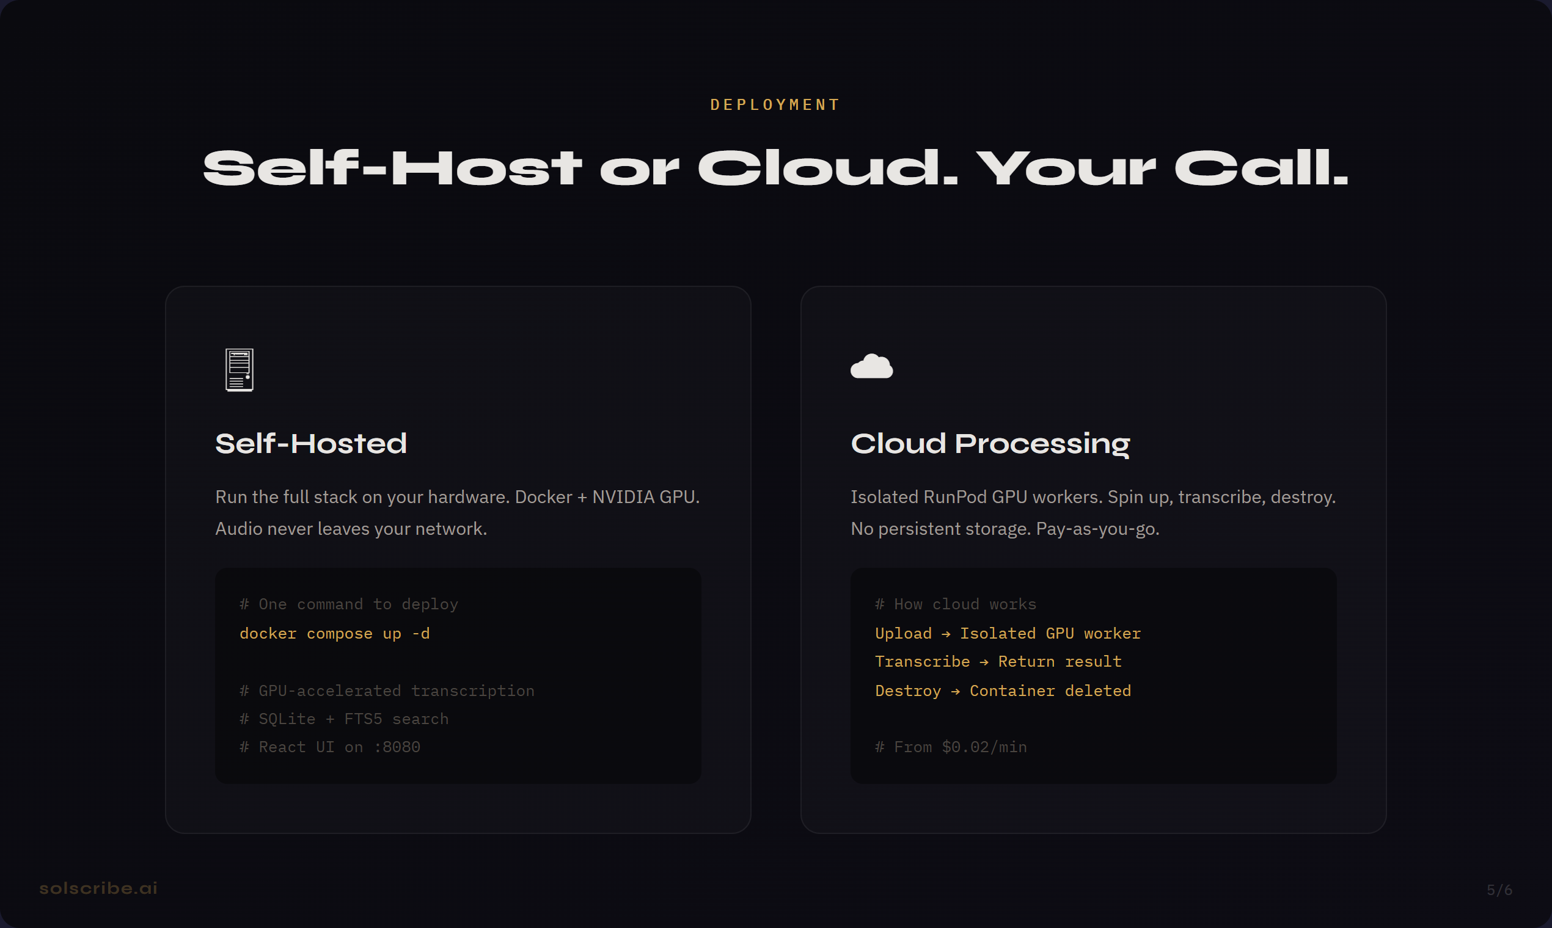Click 'No persistent storage. Pay-as-you-go.' text
Image resolution: width=1552 pixels, height=928 pixels.
coord(1005,529)
